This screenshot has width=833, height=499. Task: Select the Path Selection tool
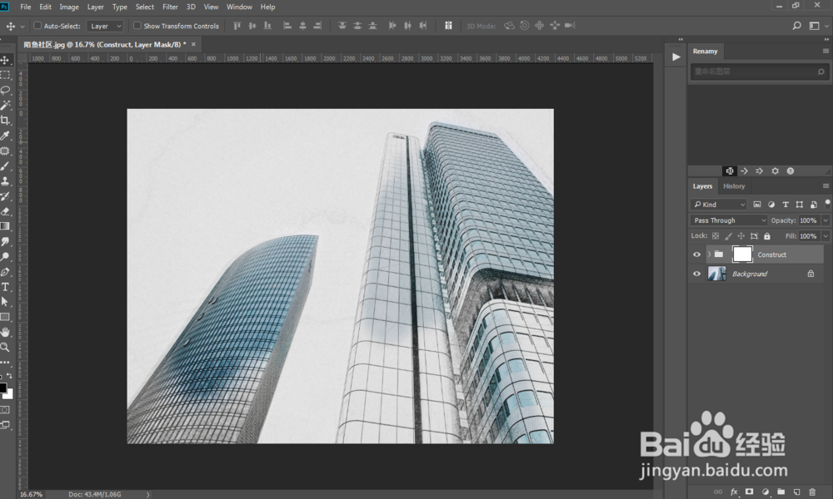click(x=5, y=302)
